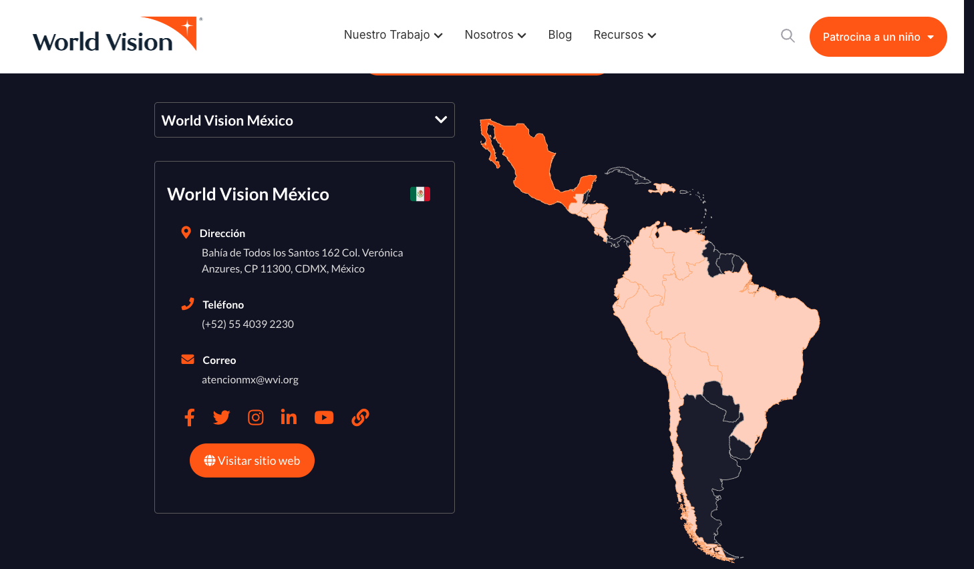Viewport: 974px width, 569px height.
Task: Click the Bahía de Todos los Santos address
Action: click(x=303, y=260)
